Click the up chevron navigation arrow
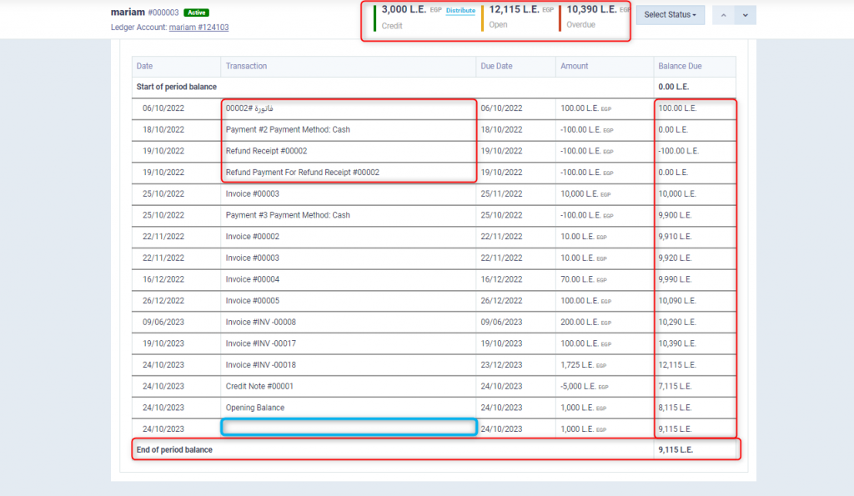The image size is (854, 496). [x=723, y=15]
